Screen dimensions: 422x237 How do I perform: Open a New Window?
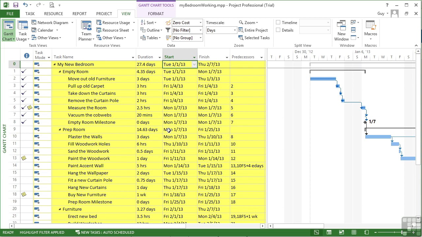coord(341,31)
